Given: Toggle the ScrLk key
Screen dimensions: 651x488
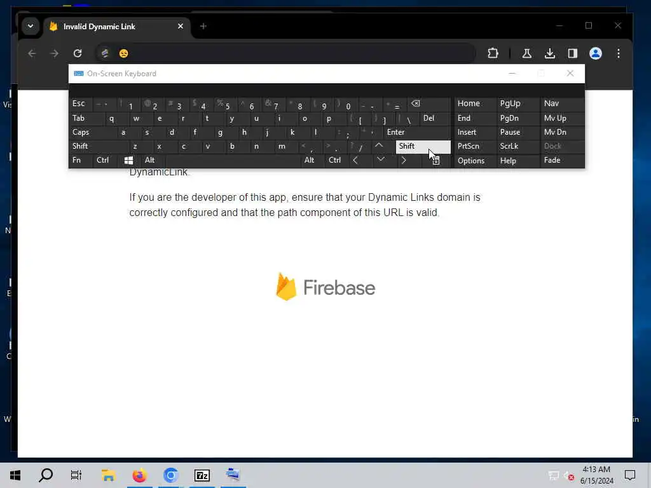Looking at the screenshot, I should coord(517,146).
